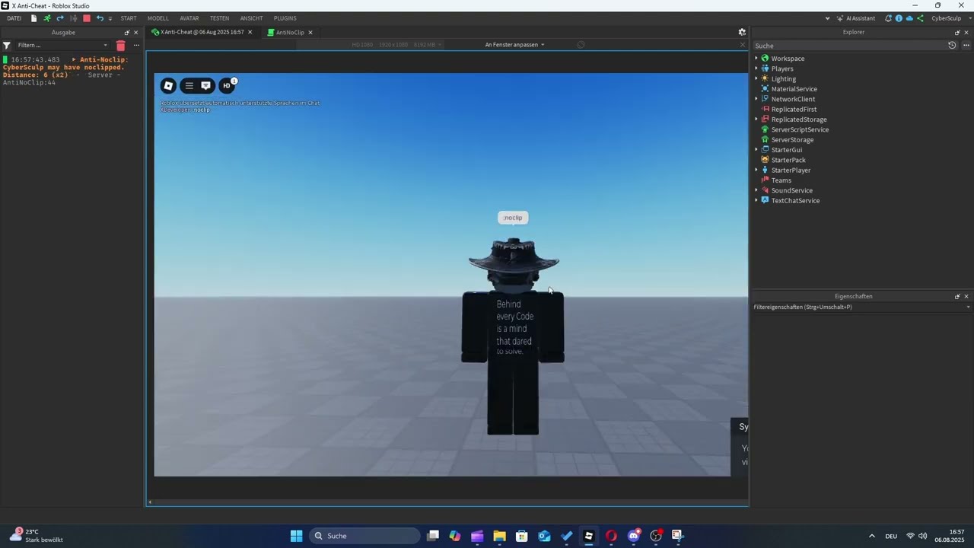Select the X Anti-Cheat viewport tab

click(202, 33)
